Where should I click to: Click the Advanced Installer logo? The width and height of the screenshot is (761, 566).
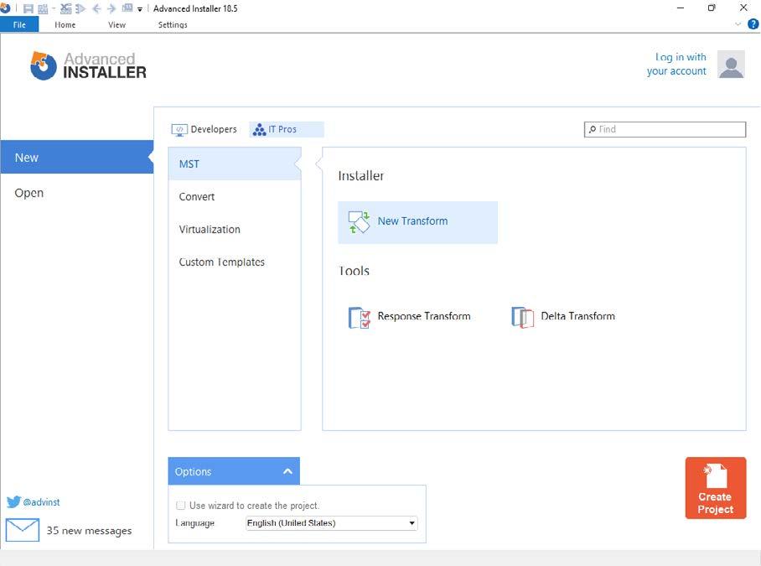click(x=87, y=65)
